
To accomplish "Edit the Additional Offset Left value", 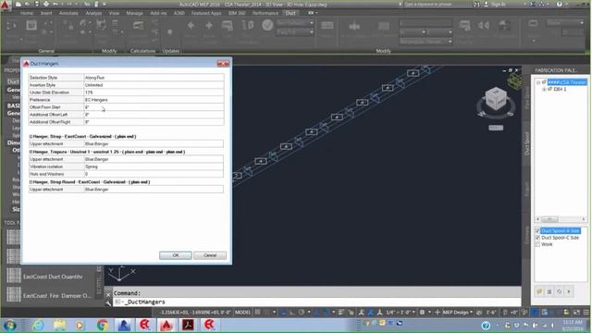I will tap(154, 115).
